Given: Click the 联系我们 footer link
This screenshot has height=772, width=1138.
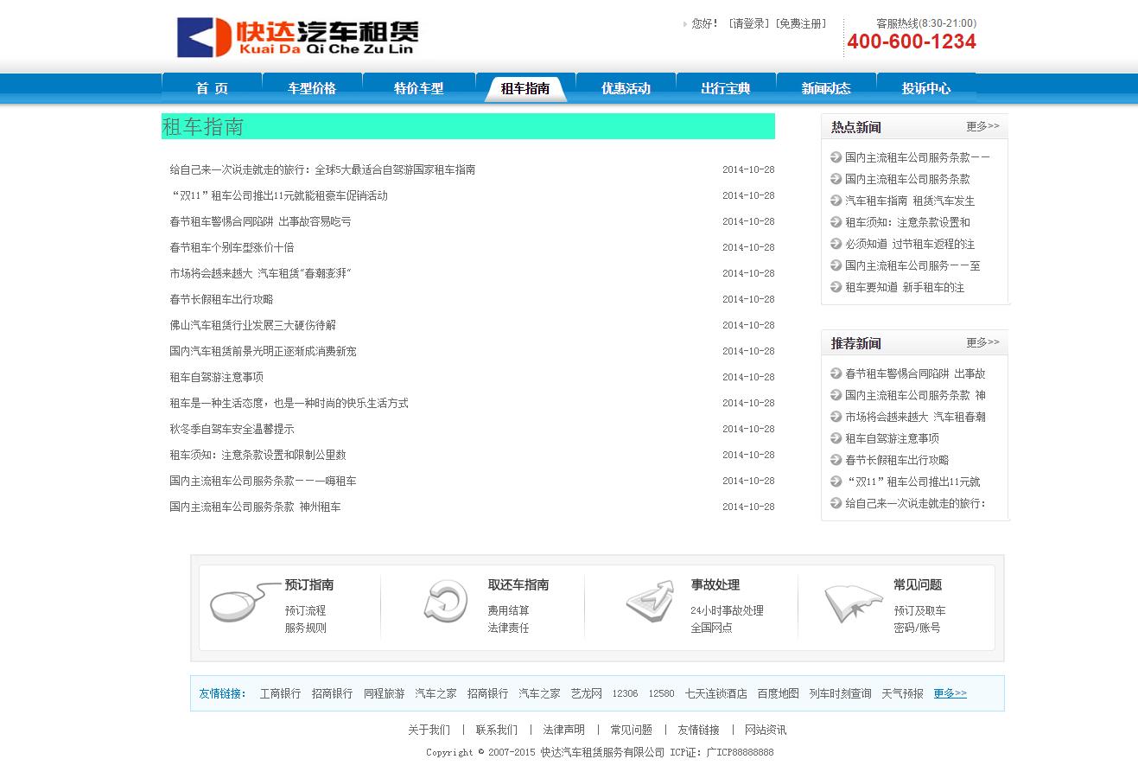Looking at the screenshot, I should 496,730.
